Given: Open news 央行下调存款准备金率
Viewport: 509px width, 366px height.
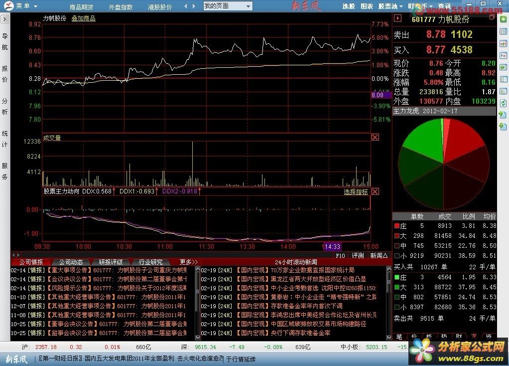Looking at the screenshot, I should [x=265, y=333].
